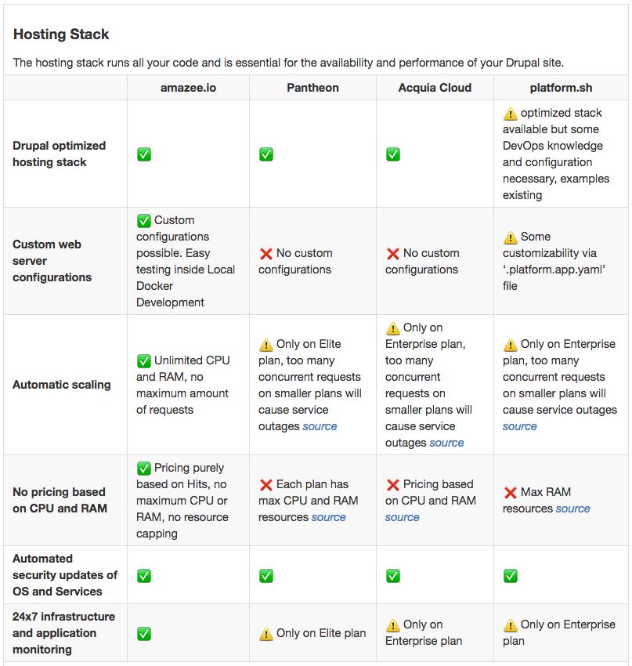Viewport: 632px width, 666px height.
Task: Open source link in Pantheon automatic scaling cell
Action: [x=320, y=426]
